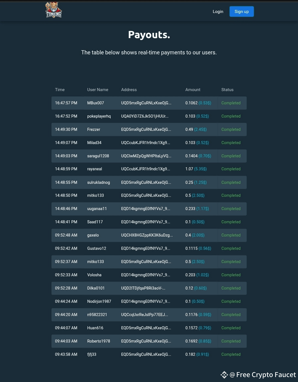Select the gaxelo payout row

coord(149,235)
